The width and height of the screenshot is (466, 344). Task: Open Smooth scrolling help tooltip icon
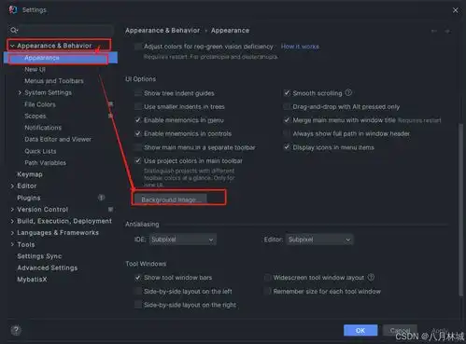[348, 92]
